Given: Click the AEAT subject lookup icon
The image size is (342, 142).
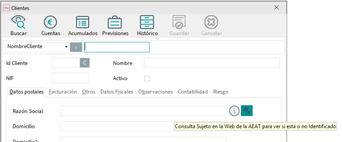Looking at the screenshot, I should point(246,111).
